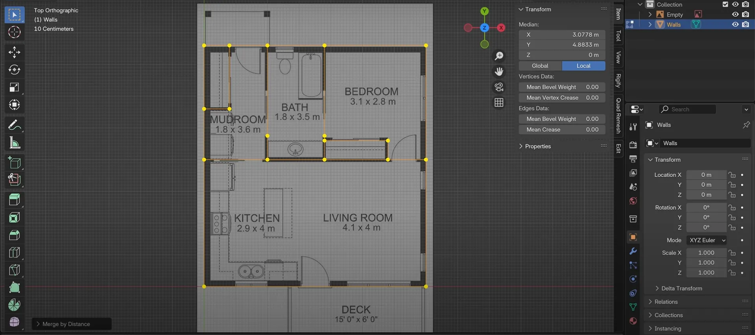Expand the Relations panel
The width and height of the screenshot is (755, 335).
[x=666, y=302]
